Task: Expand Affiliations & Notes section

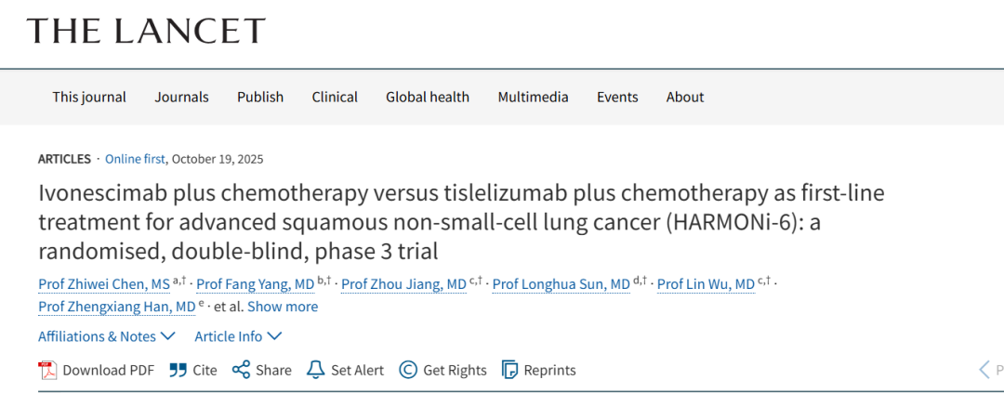Action: point(107,335)
